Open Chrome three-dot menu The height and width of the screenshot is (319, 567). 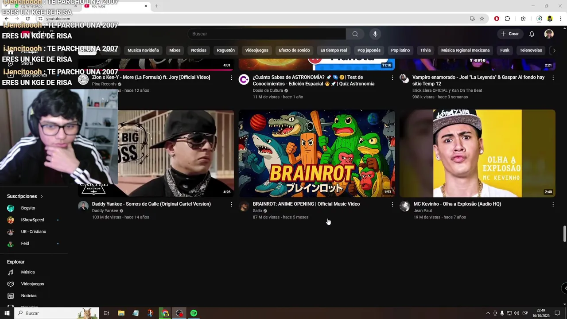coord(560,19)
